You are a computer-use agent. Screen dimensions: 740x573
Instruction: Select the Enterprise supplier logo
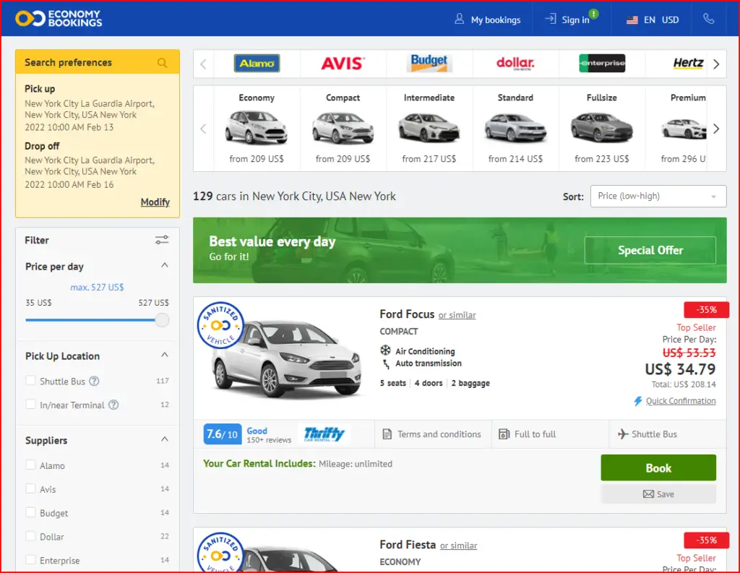click(602, 64)
